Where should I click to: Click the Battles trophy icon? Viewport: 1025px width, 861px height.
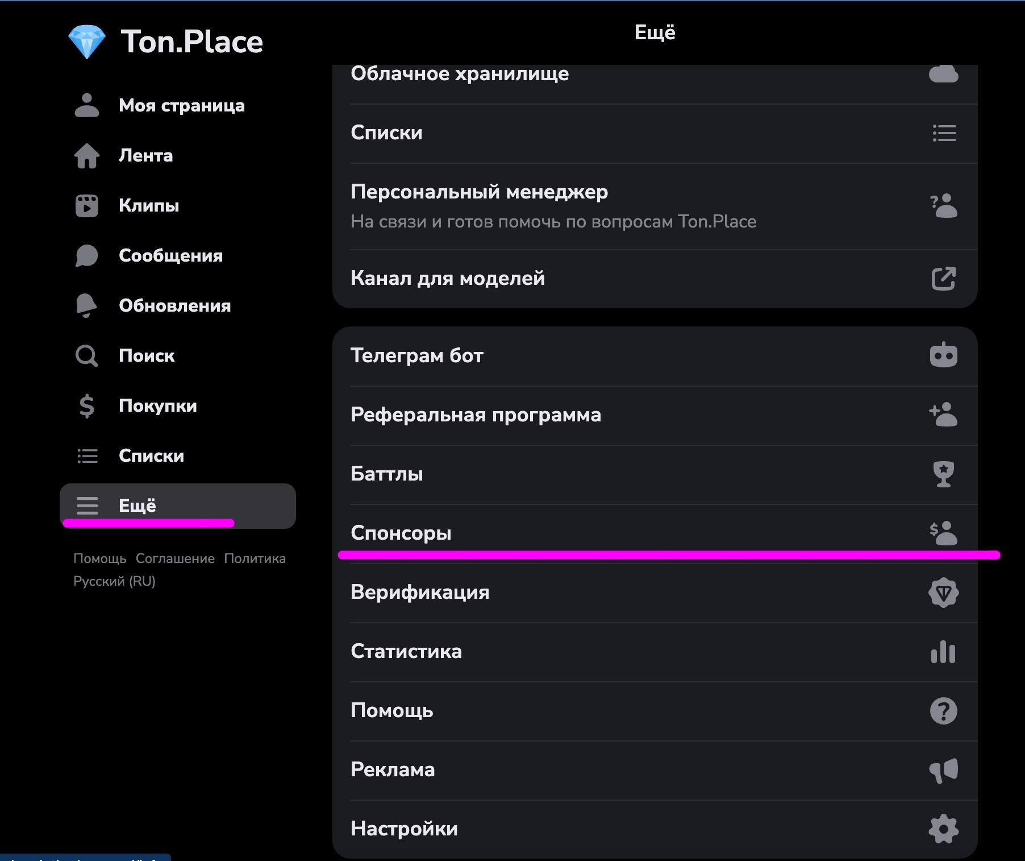(x=943, y=474)
